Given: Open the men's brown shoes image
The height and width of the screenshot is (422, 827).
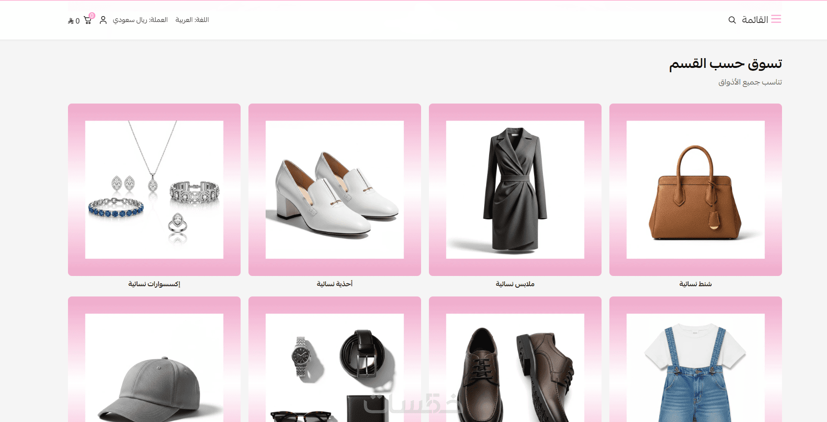Looking at the screenshot, I should click(515, 359).
